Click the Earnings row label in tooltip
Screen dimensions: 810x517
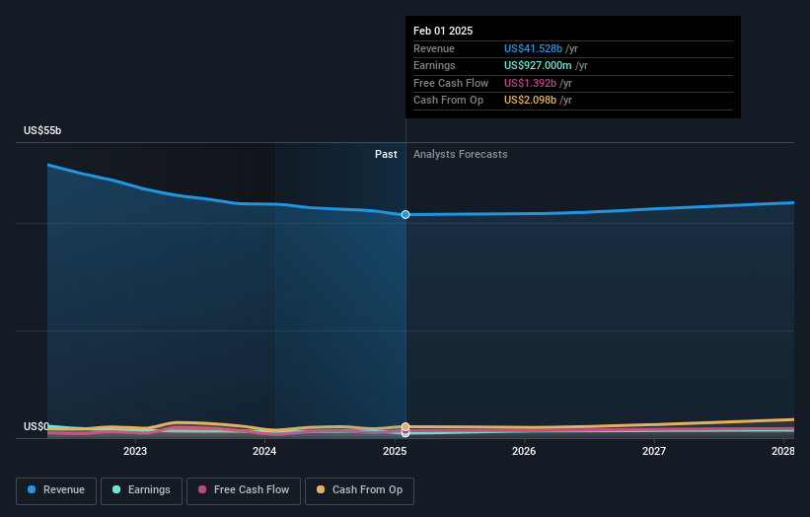[x=434, y=65]
